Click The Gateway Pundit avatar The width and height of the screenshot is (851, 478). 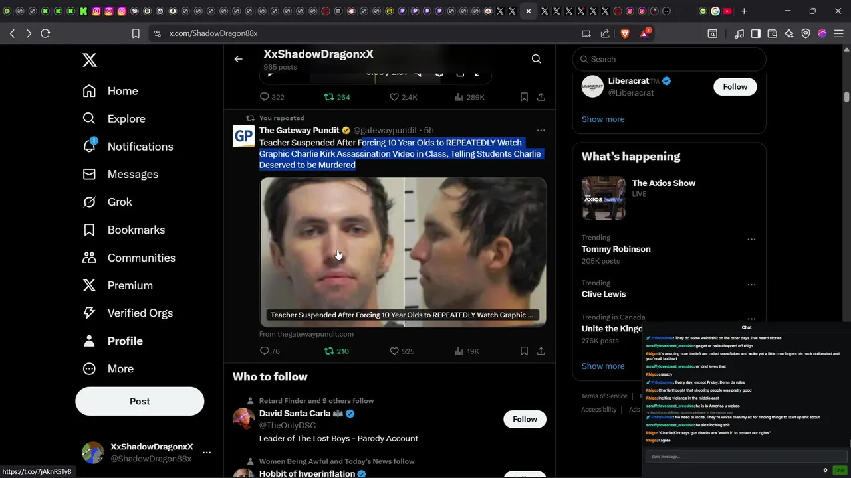(x=243, y=136)
